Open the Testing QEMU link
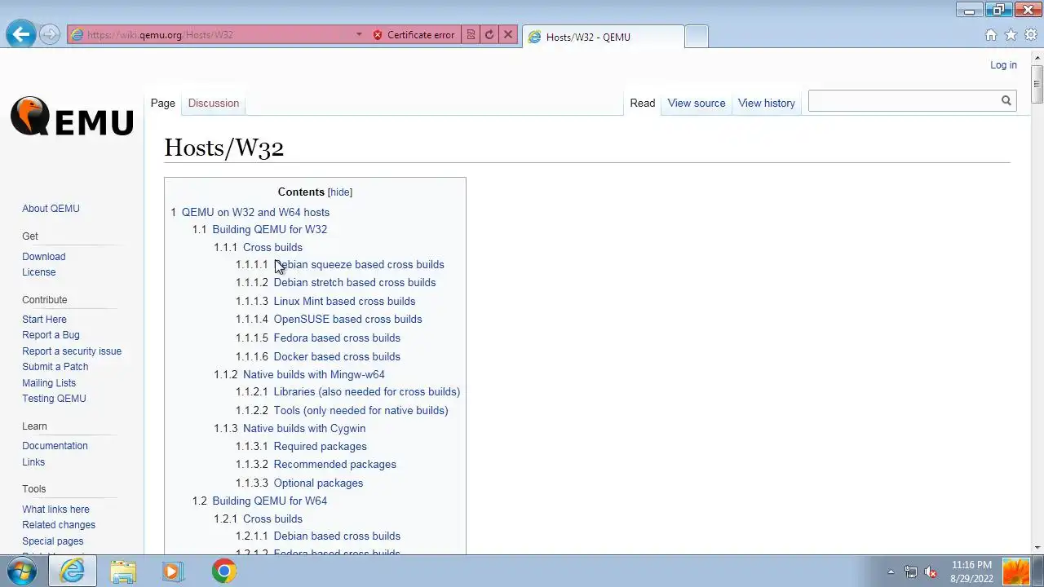Viewport: 1044px width, 587px height. pos(54,399)
